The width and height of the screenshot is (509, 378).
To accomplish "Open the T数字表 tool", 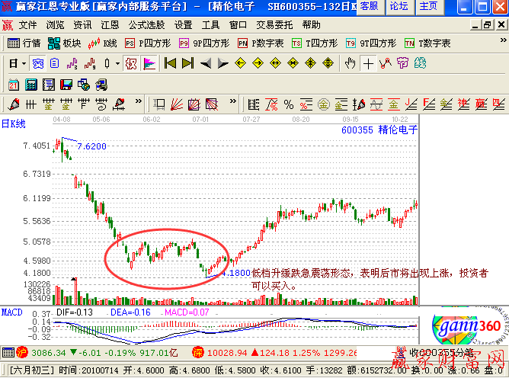I will pyautogui.click(x=427, y=43).
